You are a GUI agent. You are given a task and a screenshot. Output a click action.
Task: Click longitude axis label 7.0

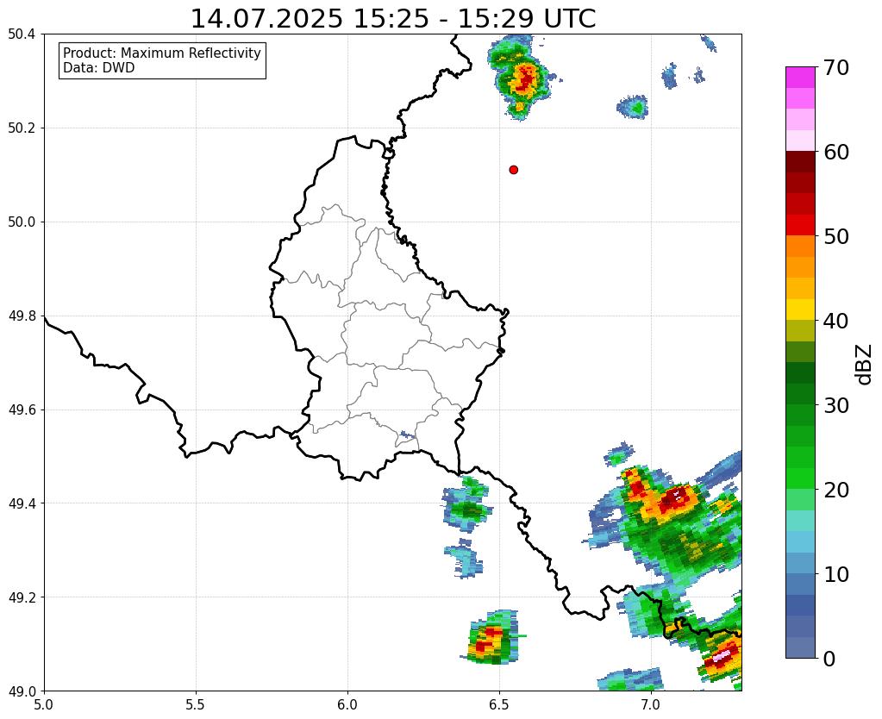[651, 705]
